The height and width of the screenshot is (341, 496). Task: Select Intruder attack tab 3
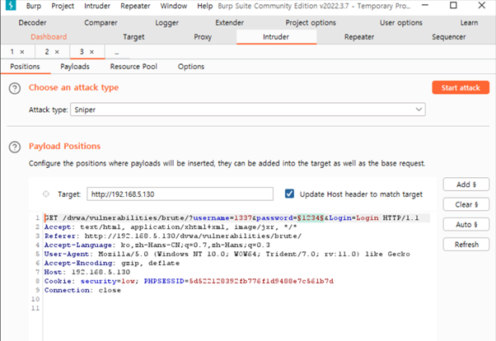(82, 52)
